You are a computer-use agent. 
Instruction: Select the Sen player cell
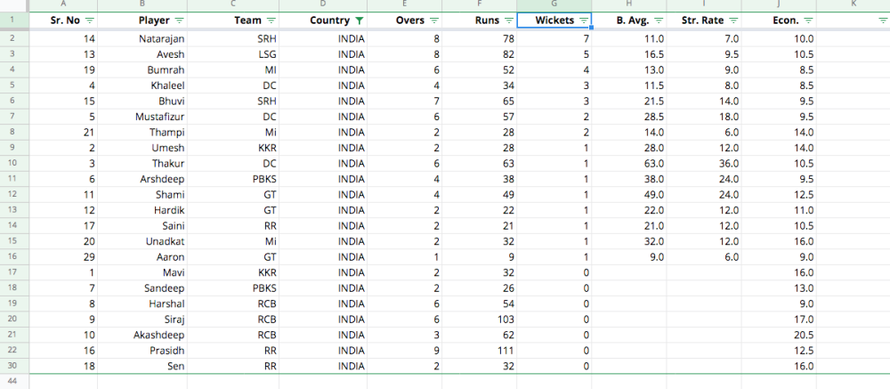[x=142, y=366]
